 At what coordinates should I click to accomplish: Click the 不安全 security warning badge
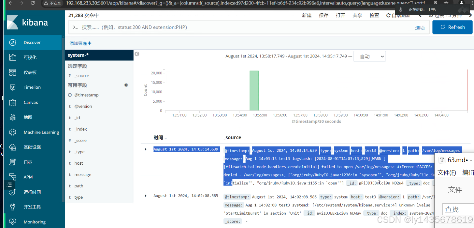pyautogui.click(x=52, y=3)
